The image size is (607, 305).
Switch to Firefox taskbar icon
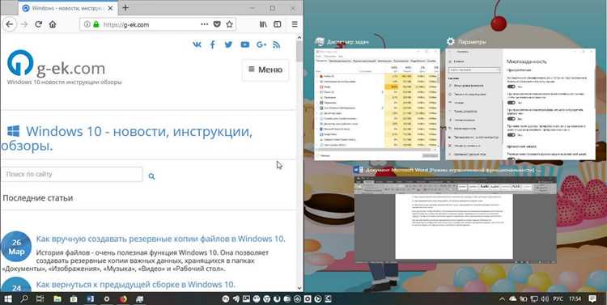tap(123, 299)
